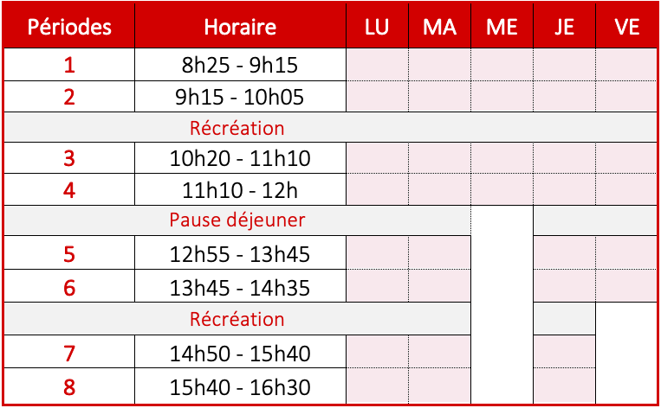Select the 12h55 - 13h45 time cell

pyautogui.click(x=240, y=252)
